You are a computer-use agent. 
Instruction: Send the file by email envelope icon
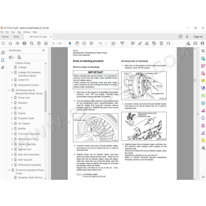coord(195,43)
